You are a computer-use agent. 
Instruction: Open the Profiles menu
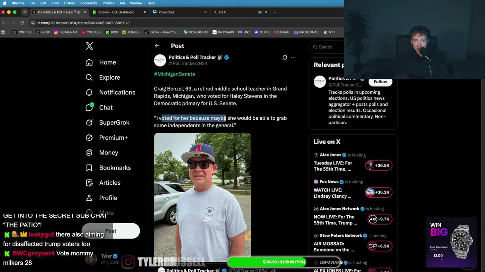click(108, 3)
